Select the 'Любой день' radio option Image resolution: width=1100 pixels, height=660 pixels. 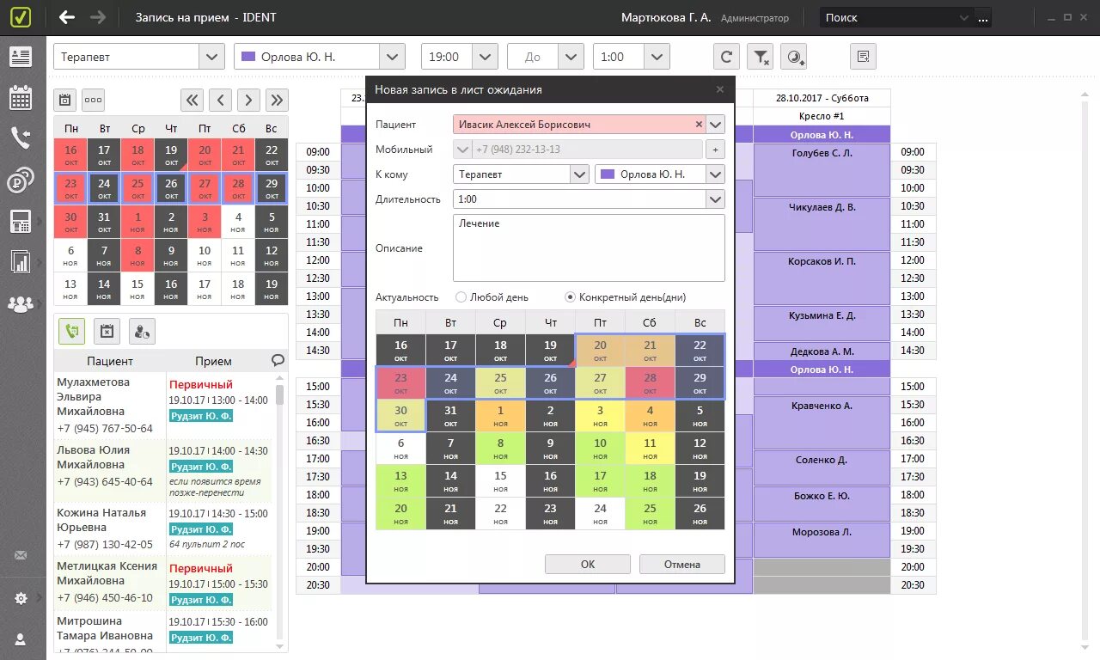[x=461, y=297]
